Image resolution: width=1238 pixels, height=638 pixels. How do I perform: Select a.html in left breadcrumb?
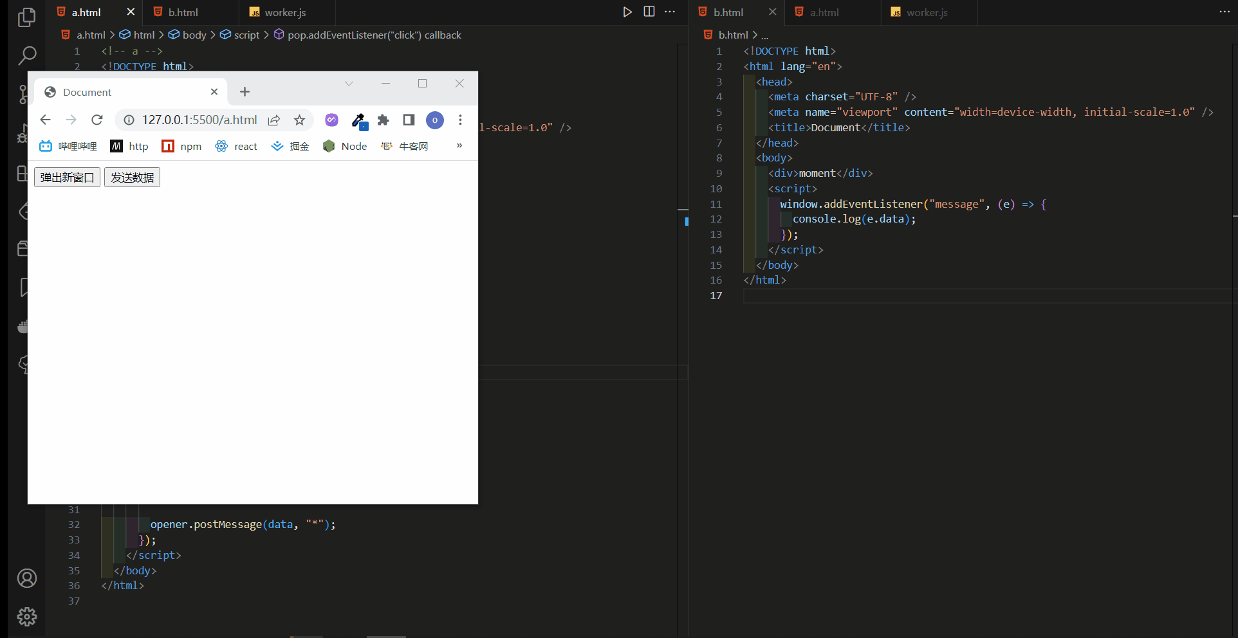[x=91, y=35]
